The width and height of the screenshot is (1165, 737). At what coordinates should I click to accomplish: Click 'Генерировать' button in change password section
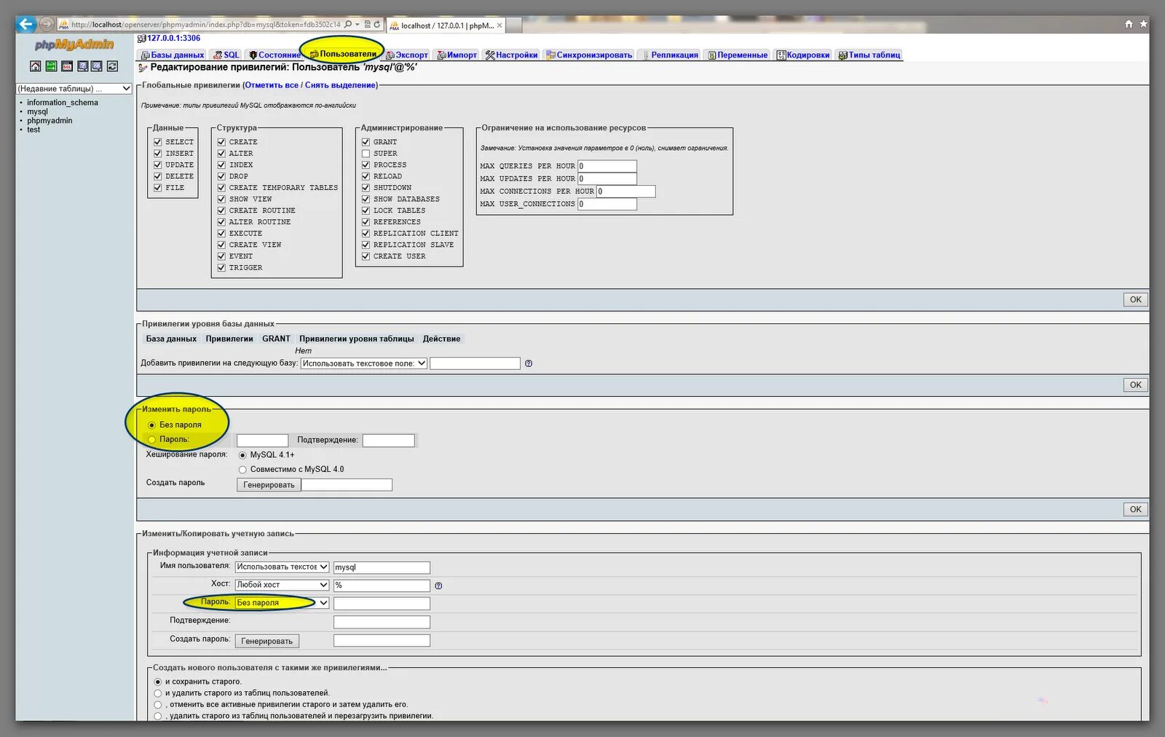[x=269, y=485]
